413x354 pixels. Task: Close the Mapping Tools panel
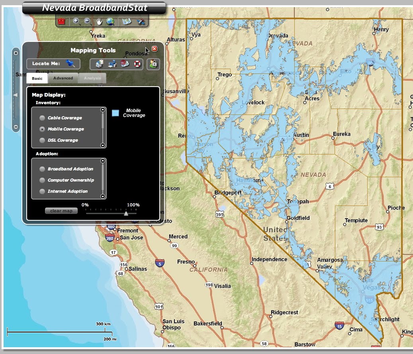(155, 49)
